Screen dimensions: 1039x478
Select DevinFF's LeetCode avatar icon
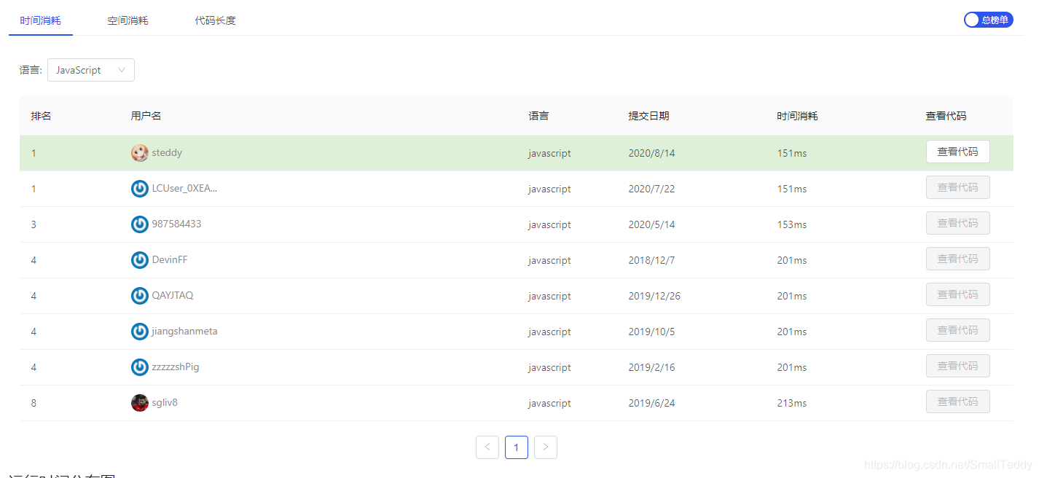[139, 259]
